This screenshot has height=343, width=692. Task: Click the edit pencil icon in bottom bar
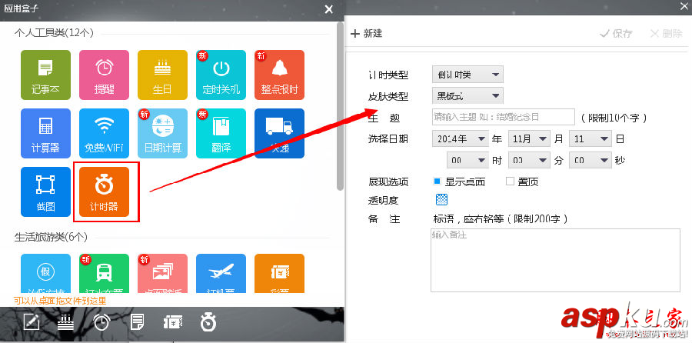pyautogui.click(x=31, y=322)
